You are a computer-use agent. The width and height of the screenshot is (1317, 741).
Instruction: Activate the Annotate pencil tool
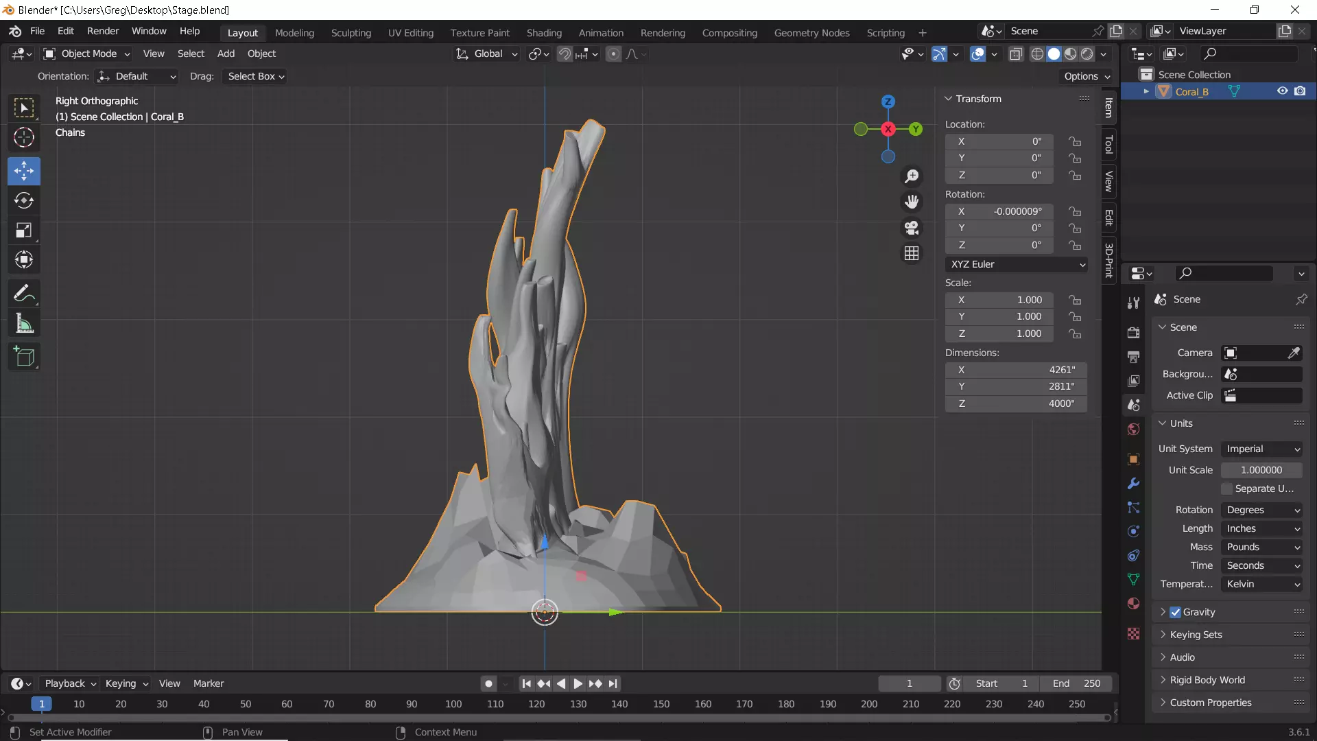pos(24,294)
